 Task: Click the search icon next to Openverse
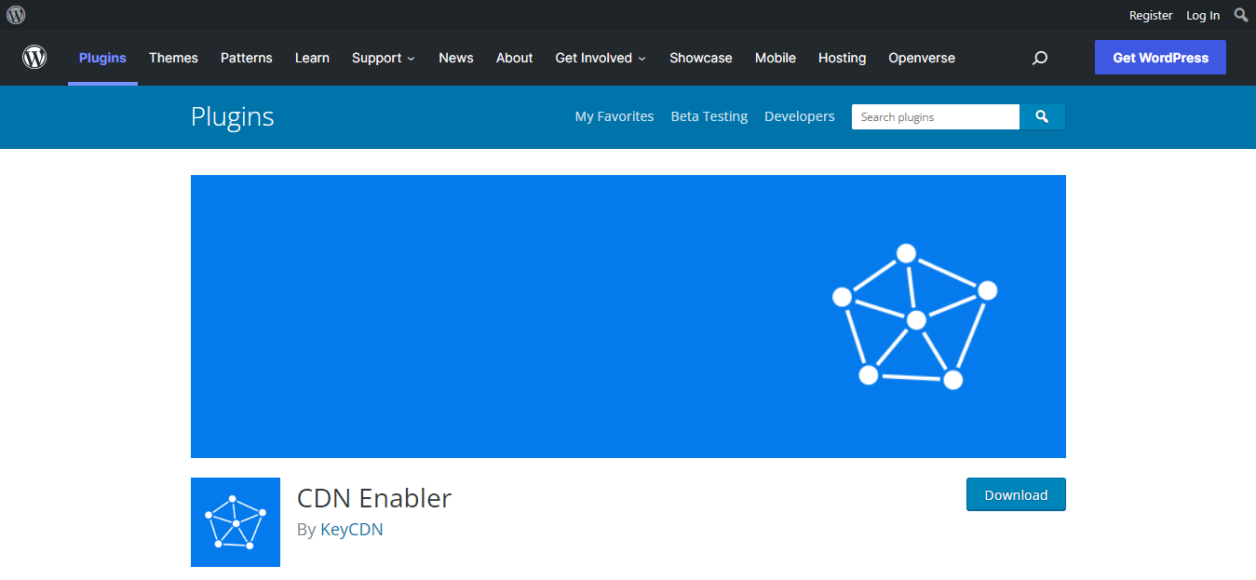1040,58
